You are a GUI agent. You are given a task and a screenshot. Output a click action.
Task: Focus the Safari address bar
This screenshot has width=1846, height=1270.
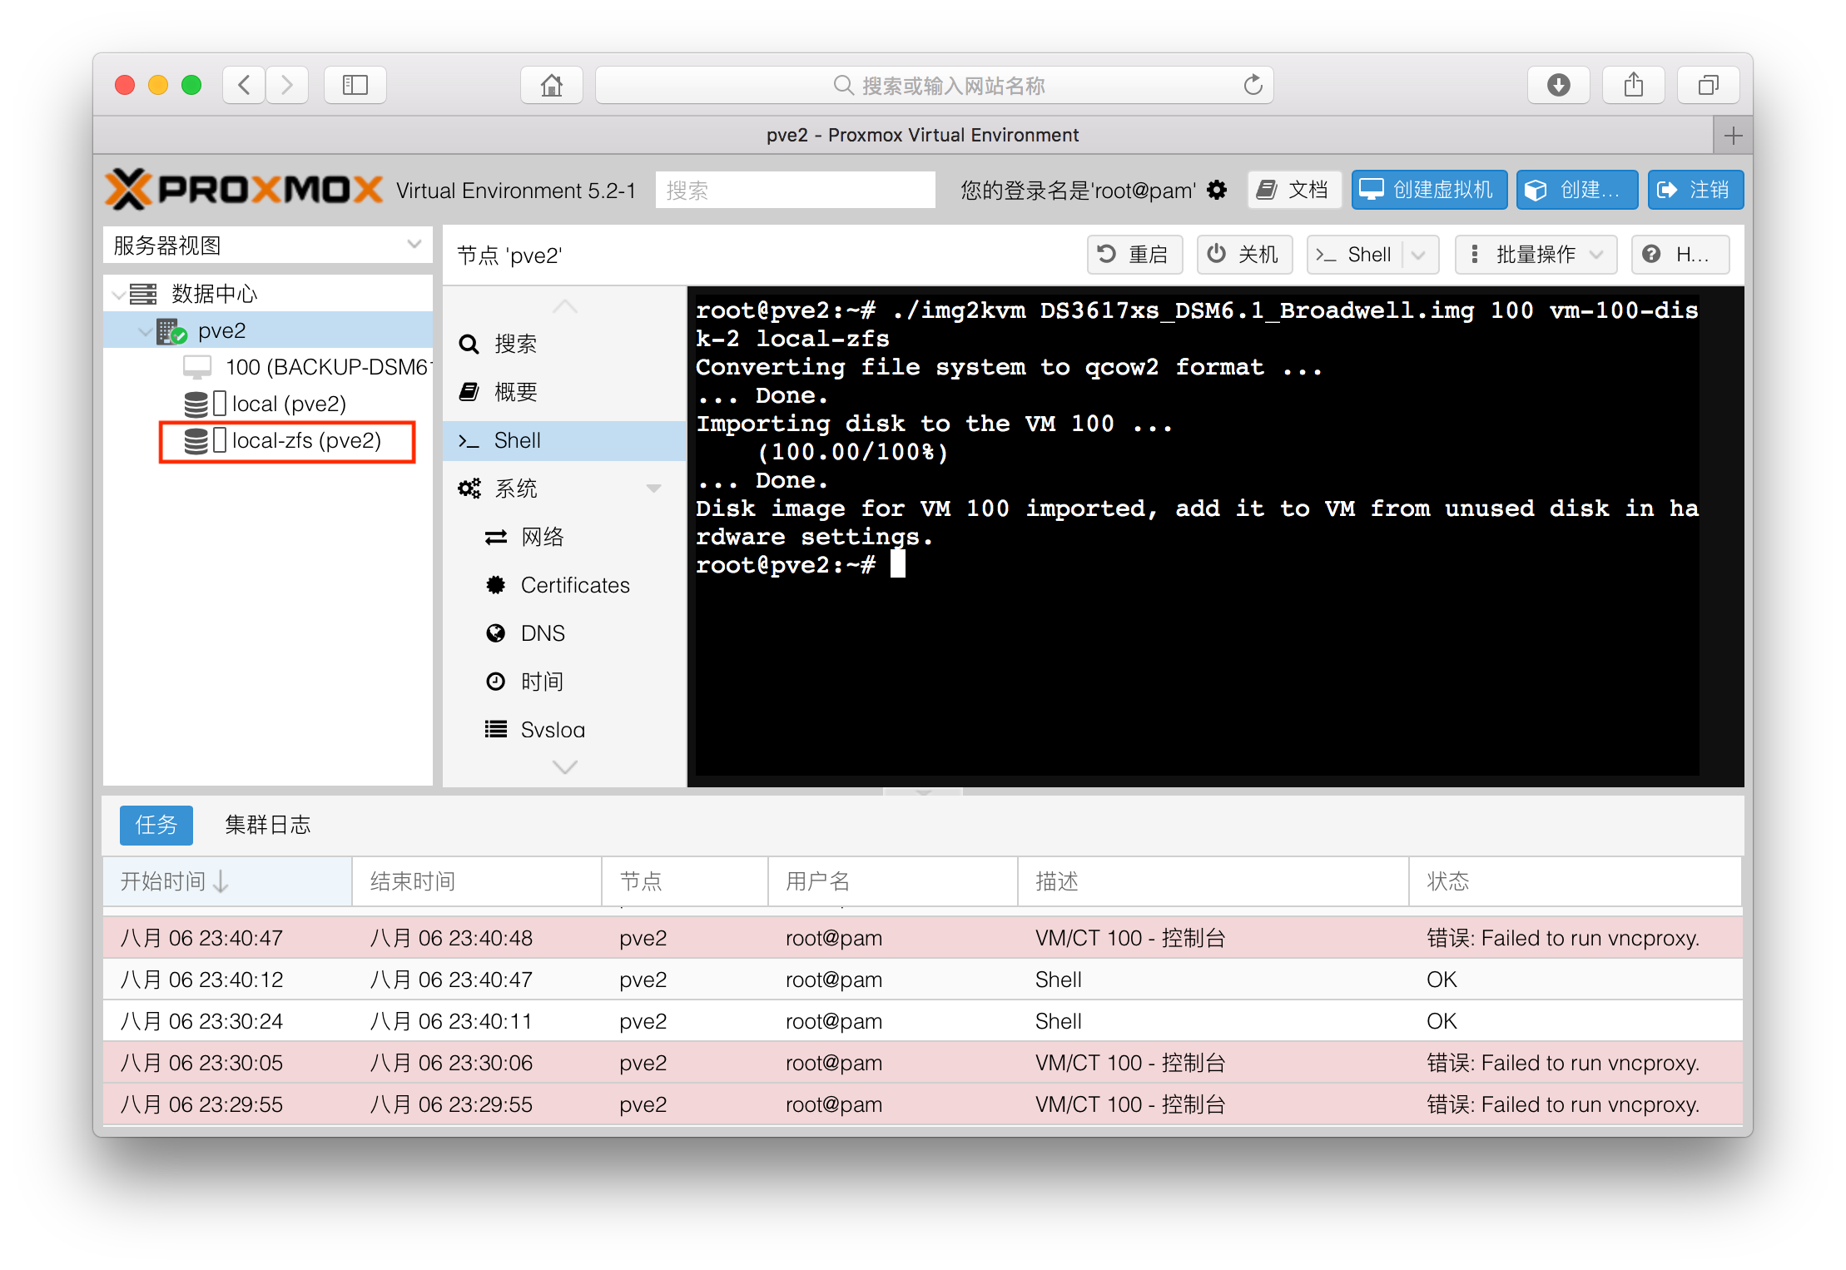click(934, 85)
